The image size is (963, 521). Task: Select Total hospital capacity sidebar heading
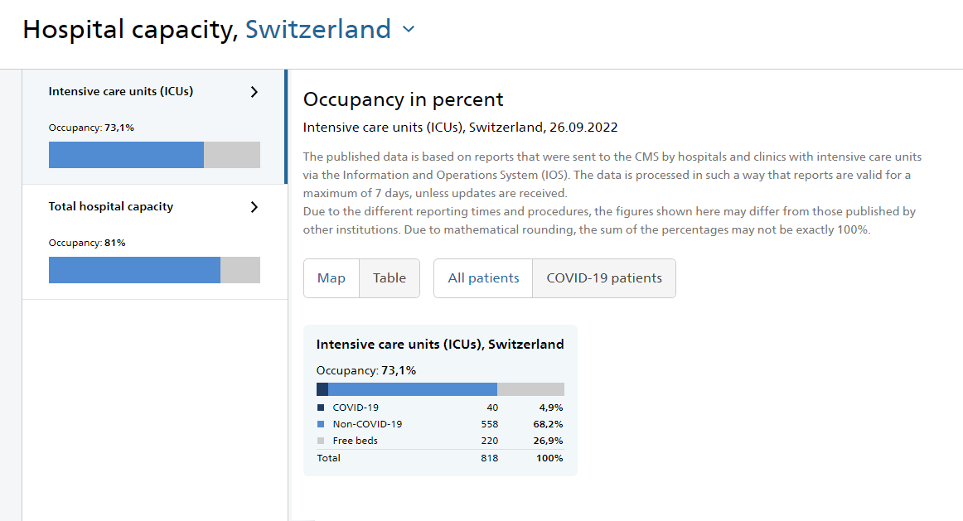pos(111,207)
